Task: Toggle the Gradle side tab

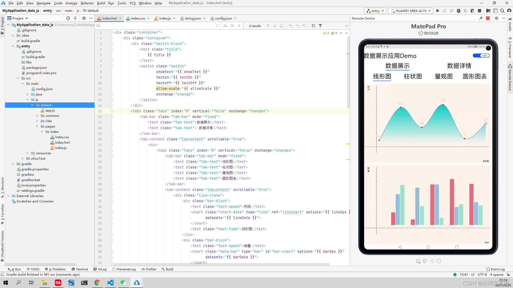Action: point(510,25)
